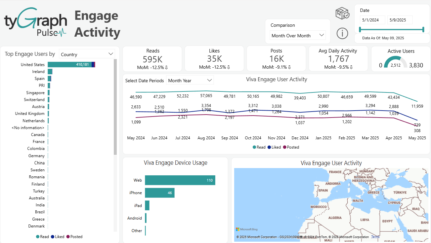Click the Web bar in Device Usage
Image resolution: width=431 pixels, height=243 pixels.
point(180,180)
